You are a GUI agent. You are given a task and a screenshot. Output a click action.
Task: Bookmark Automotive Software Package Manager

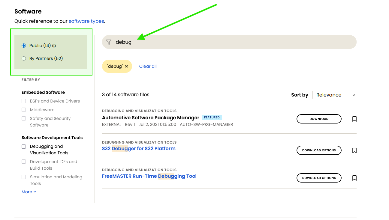[354, 119]
